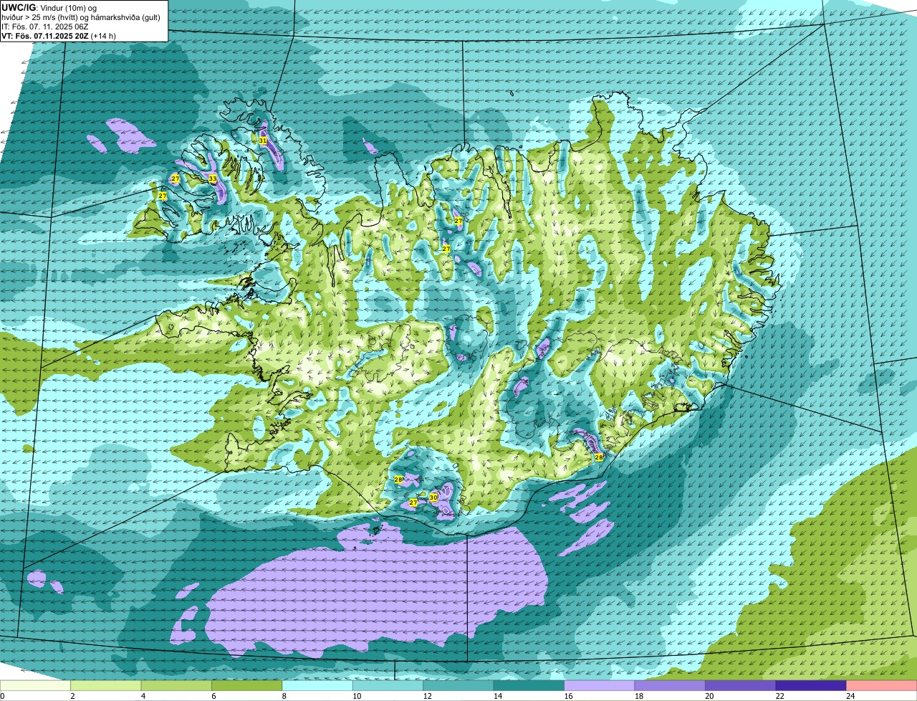
Task: Click the "hámarkshviða (gult)" text
Action: click(x=125, y=17)
